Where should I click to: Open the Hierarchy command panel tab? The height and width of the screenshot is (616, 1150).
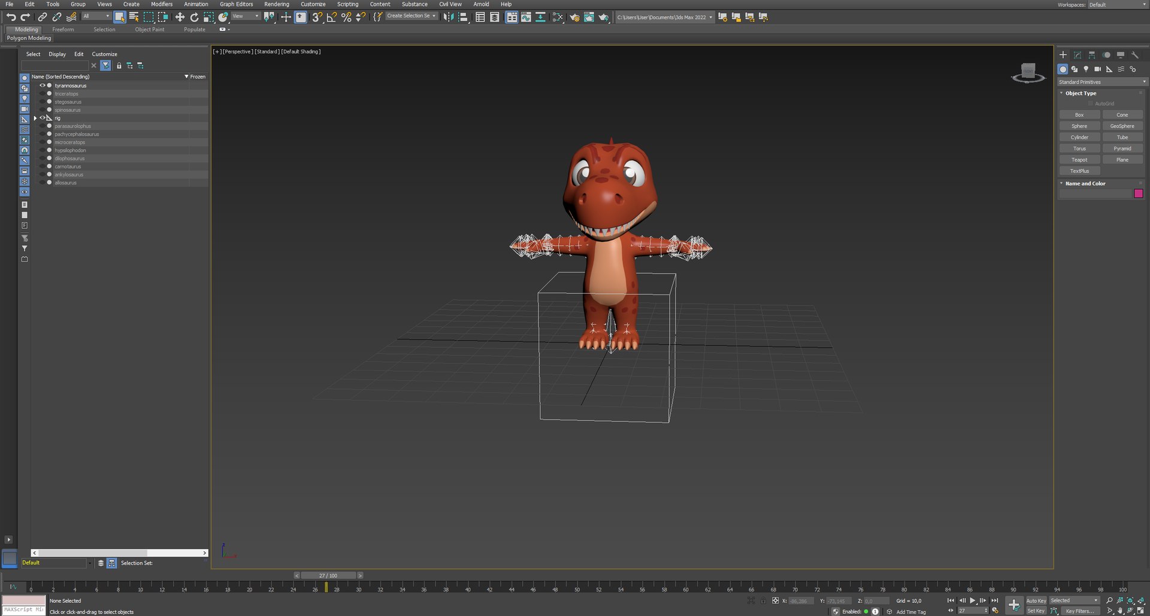1092,54
